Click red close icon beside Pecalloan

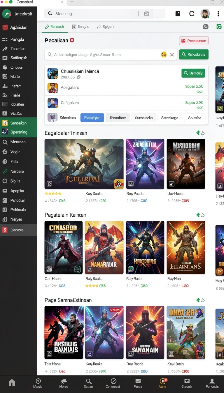point(72,40)
